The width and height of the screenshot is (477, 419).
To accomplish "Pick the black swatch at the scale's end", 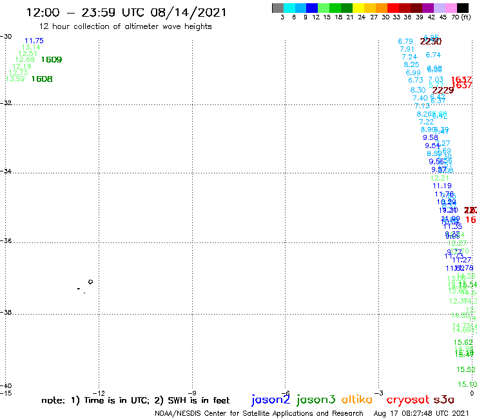I will coord(463,8).
